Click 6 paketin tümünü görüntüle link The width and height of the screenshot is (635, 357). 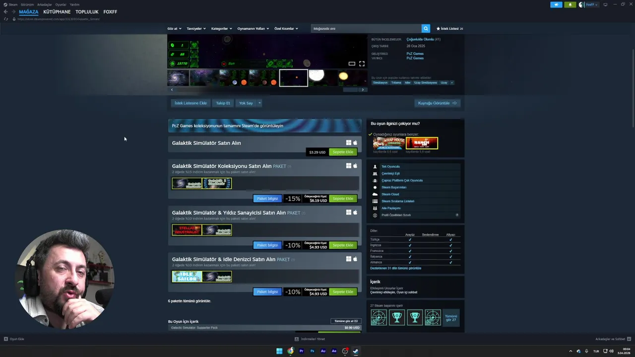click(190, 301)
